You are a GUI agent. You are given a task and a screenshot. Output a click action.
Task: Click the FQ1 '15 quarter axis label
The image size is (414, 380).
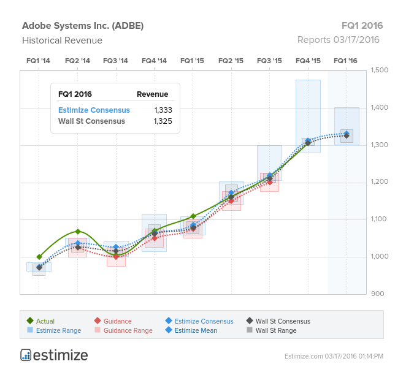(192, 61)
